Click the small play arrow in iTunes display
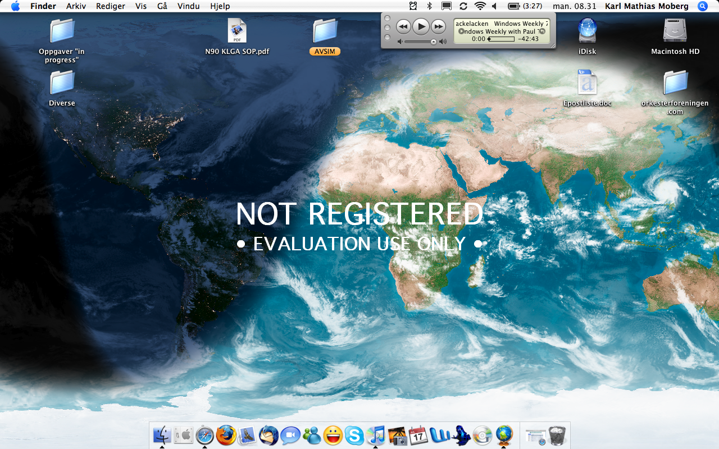 (461, 32)
